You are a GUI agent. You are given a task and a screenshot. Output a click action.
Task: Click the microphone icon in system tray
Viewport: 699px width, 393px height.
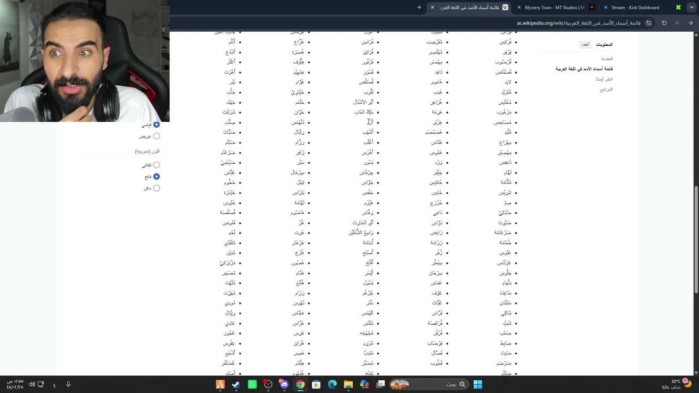(68, 384)
